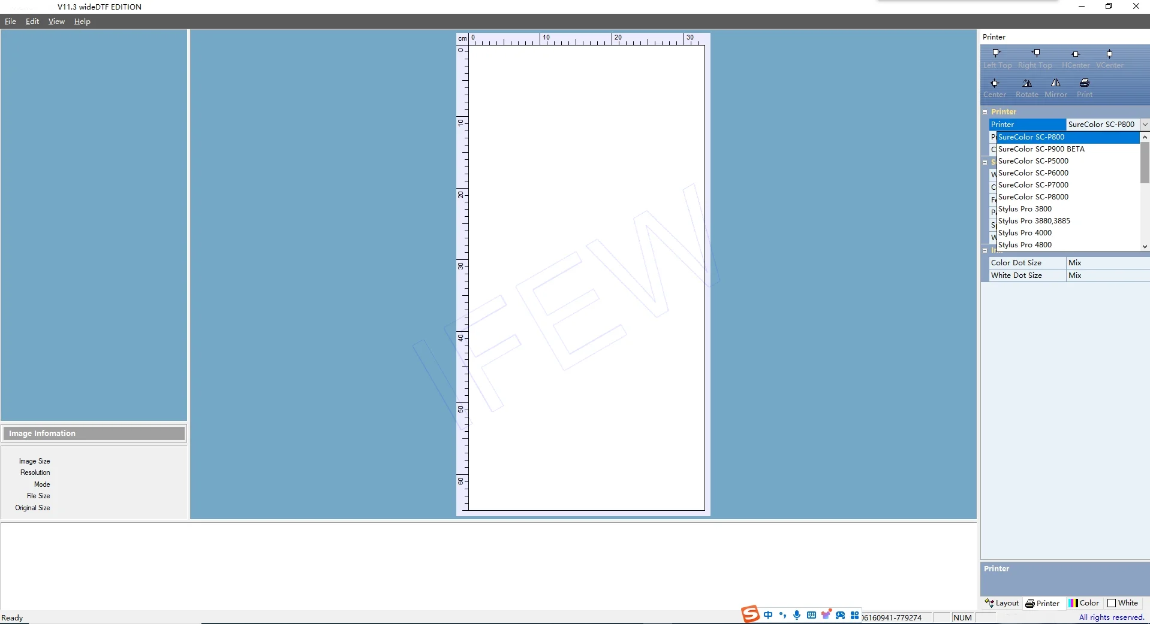Viewport: 1150px width, 624px height.
Task: Click the printer list scrollbar thumb
Action: coord(1145,163)
